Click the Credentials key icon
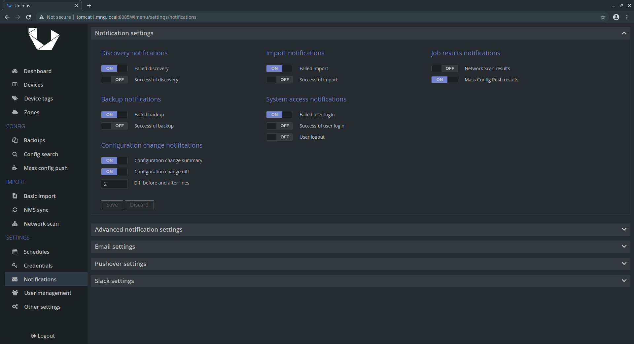 click(x=15, y=266)
